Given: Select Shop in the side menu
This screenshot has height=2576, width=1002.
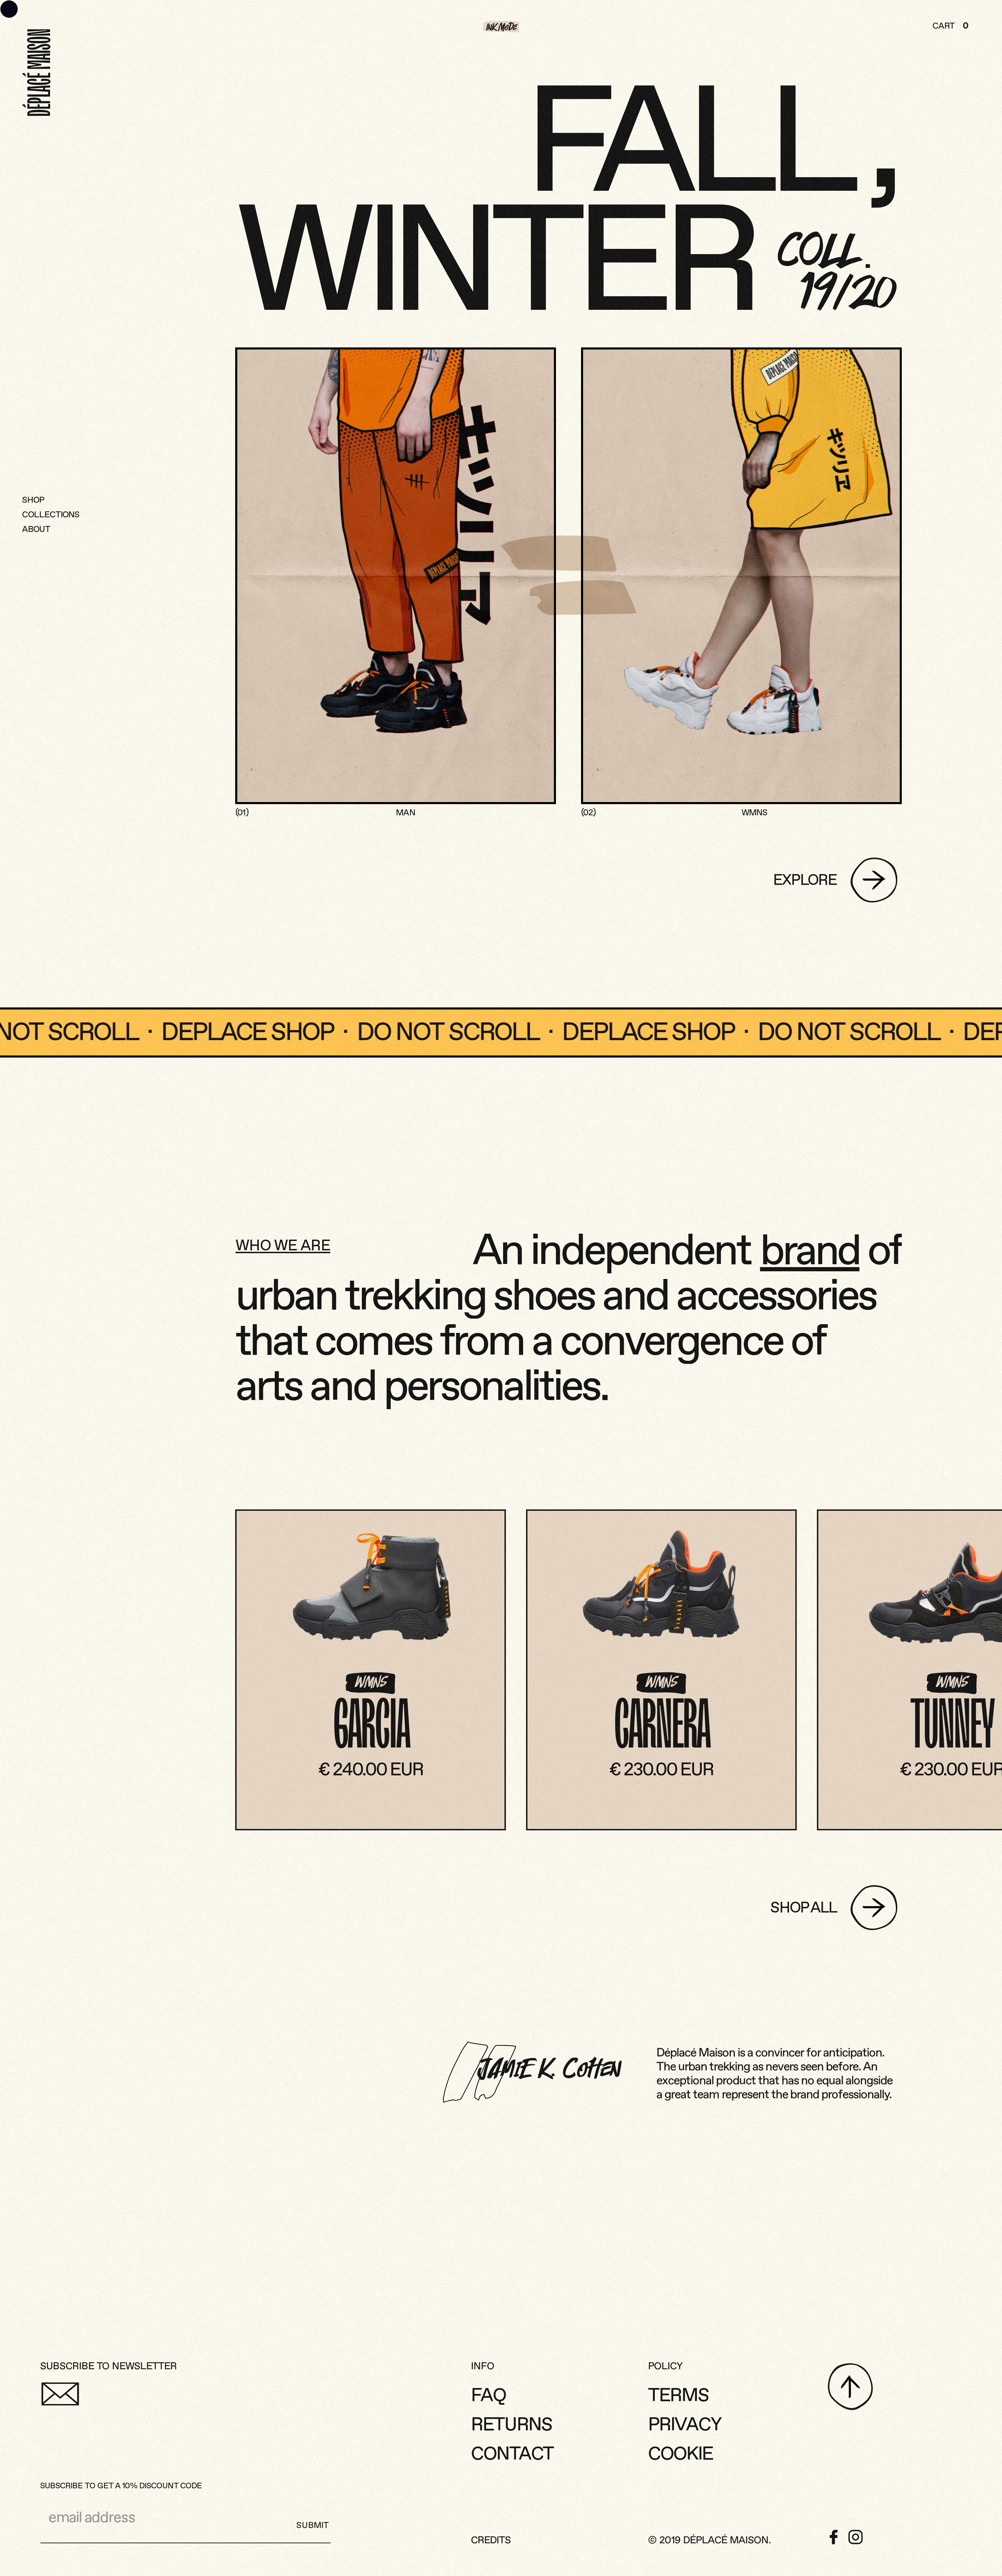Looking at the screenshot, I should click(x=33, y=499).
